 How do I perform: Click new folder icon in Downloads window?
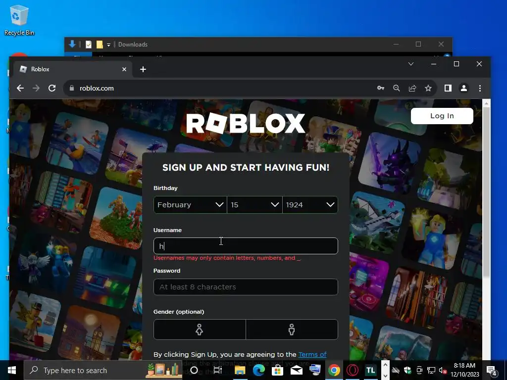[100, 45]
